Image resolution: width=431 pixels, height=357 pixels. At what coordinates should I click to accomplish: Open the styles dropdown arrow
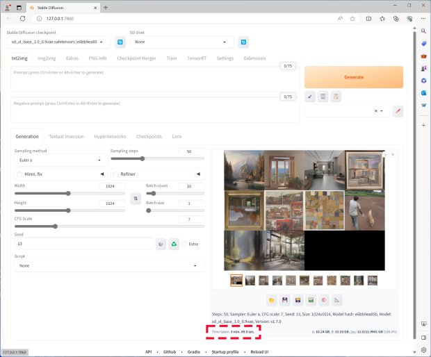pos(382,111)
